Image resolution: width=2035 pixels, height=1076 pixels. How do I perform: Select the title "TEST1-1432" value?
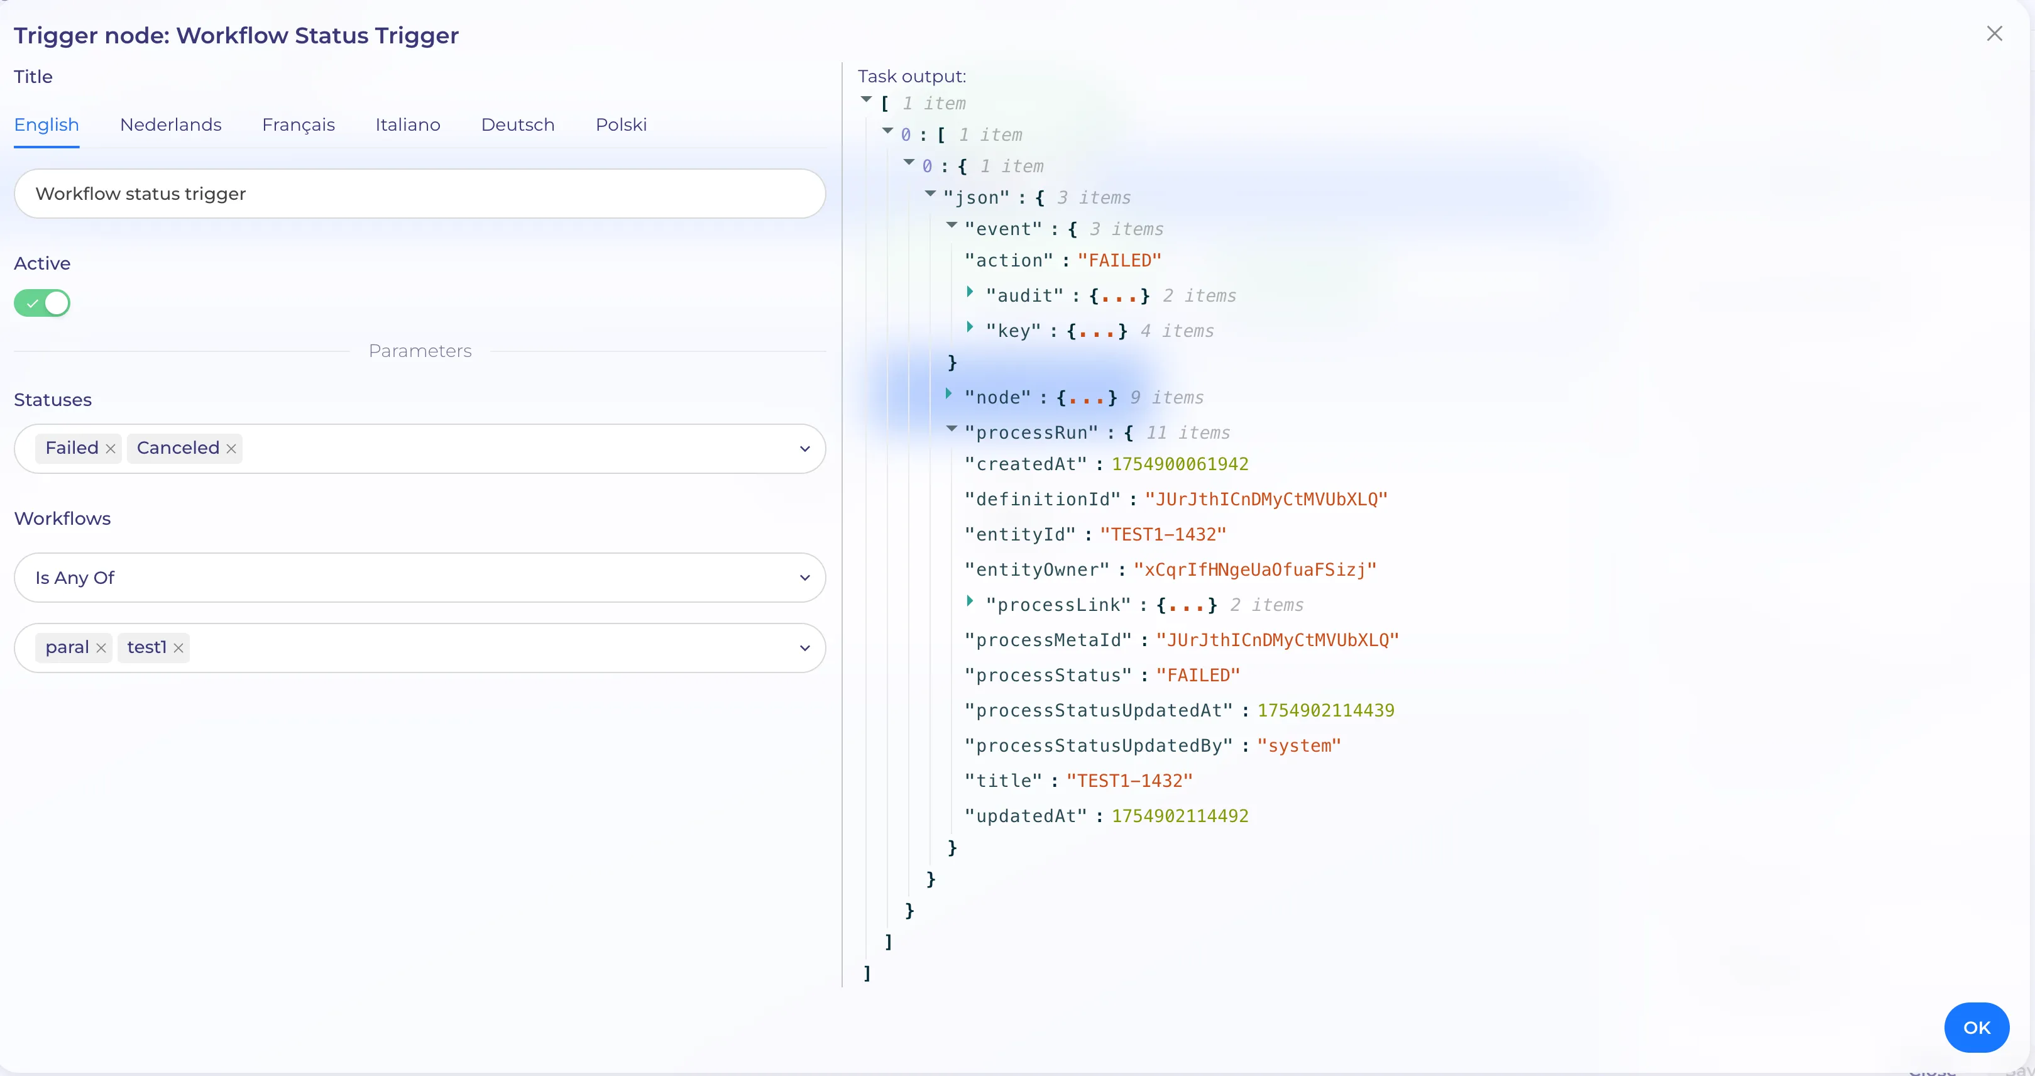click(1129, 781)
